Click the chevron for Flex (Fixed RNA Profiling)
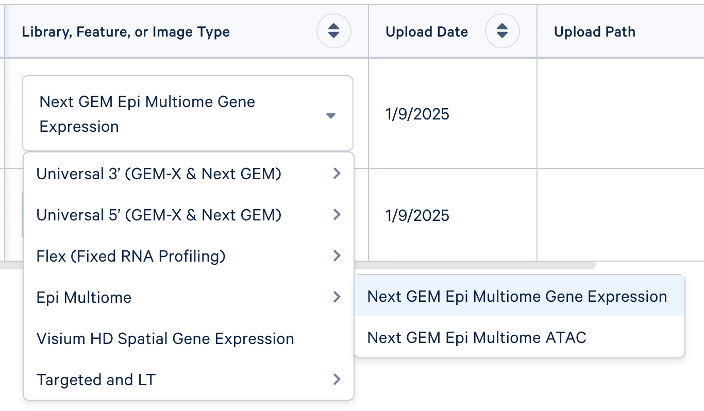Screen dimensions: 704x411 click(x=337, y=256)
